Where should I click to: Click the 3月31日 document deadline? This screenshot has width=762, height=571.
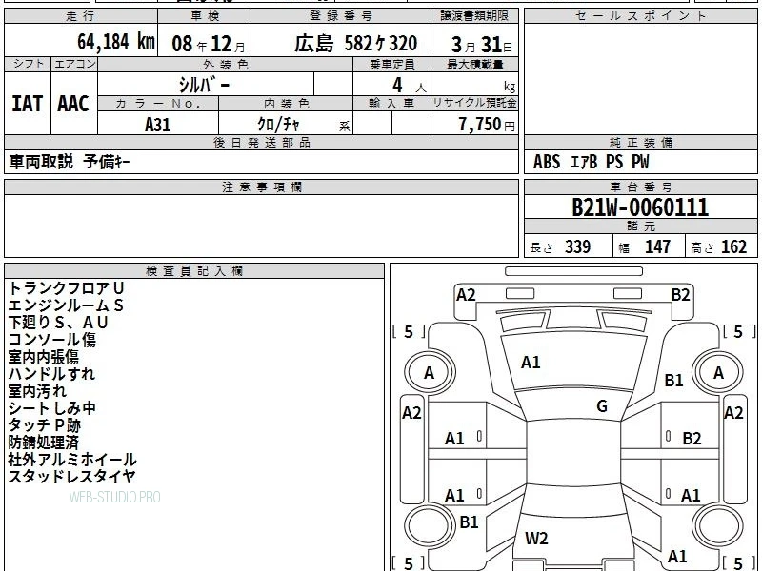pos(482,45)
